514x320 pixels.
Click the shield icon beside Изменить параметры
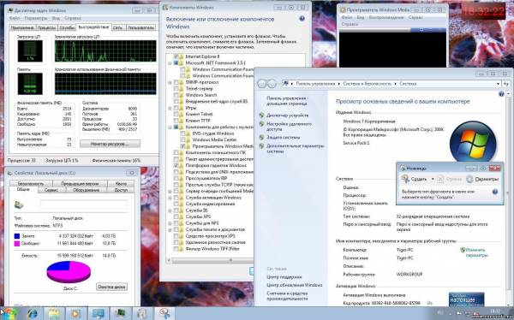pyautogui.click(x=463, y=250)
